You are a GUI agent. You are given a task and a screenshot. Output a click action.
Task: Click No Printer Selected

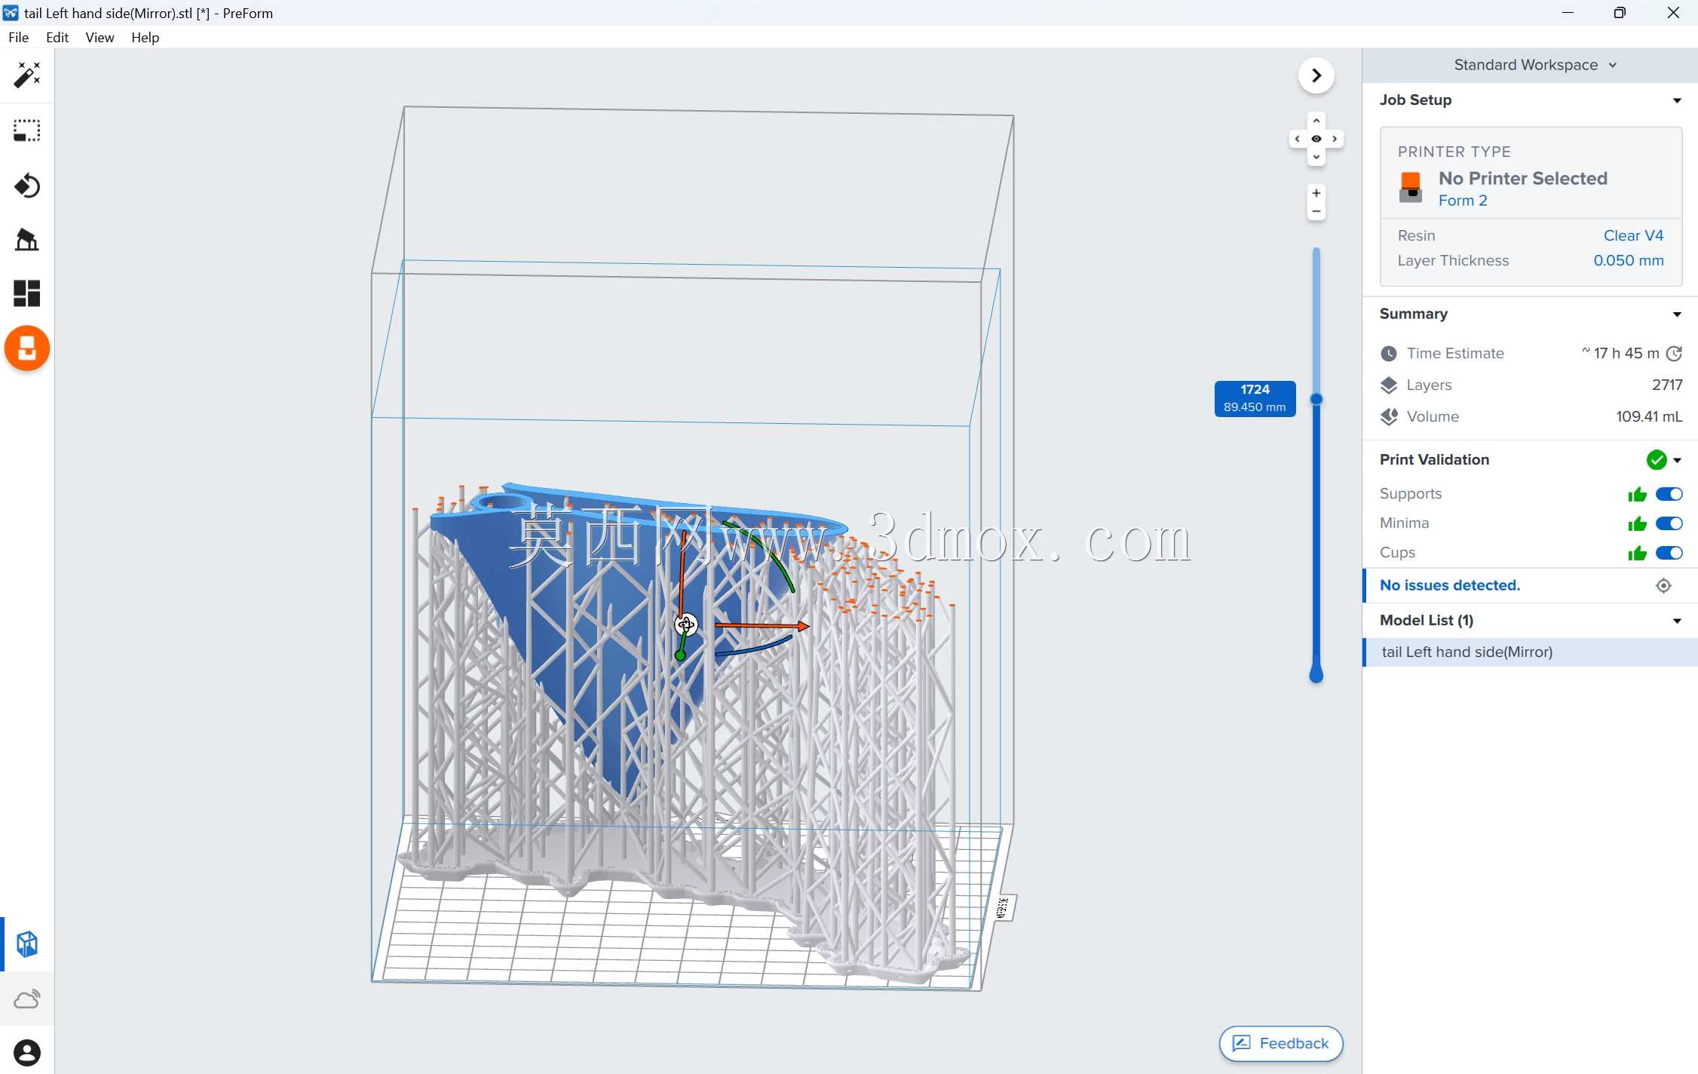[1522, 178]
